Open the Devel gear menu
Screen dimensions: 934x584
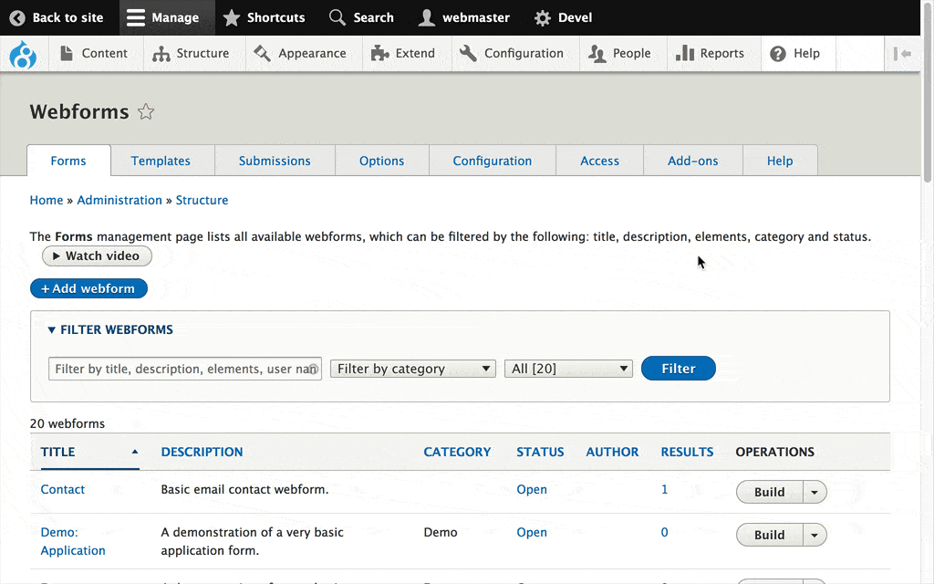563,18
